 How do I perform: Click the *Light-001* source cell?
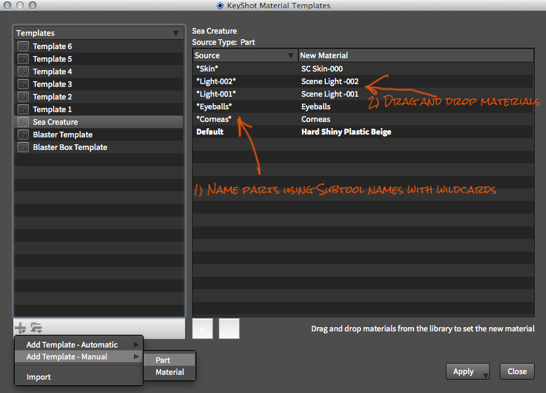point(216,94)
